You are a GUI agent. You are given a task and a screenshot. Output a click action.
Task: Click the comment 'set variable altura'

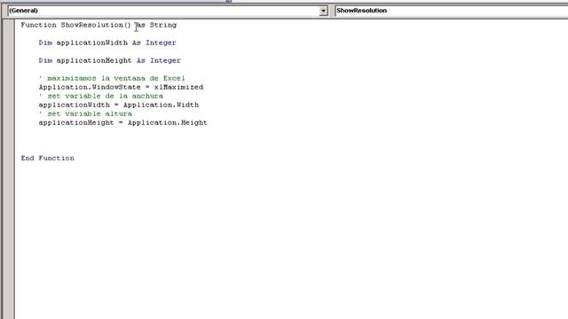pos(85,113)
